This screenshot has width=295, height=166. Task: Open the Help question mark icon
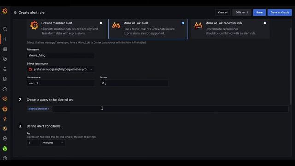pyautogui.click(x=5, y=158)
